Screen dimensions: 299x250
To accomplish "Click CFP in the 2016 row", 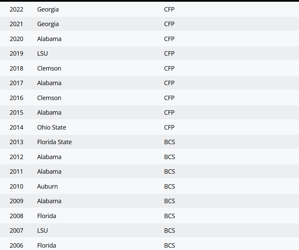I will [169, 98].
